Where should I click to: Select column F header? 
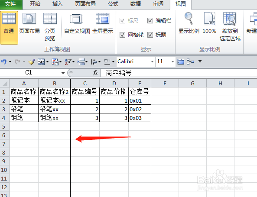[165, 83]
